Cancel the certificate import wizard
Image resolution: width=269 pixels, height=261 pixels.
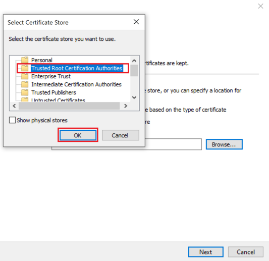point(246,252)
